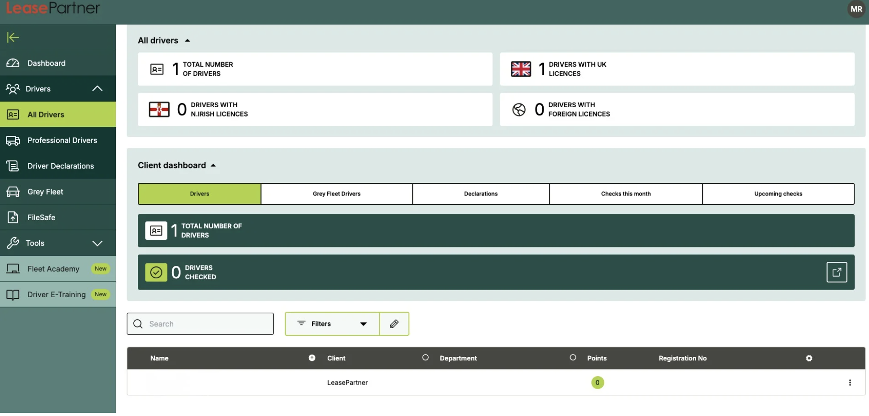Go to Driver Declarations
The image size is (869, 416).
coord(58,166)
